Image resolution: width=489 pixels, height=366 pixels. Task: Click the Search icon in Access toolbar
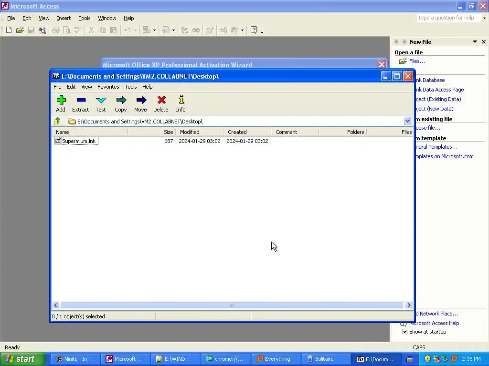[x=42, y=30]
